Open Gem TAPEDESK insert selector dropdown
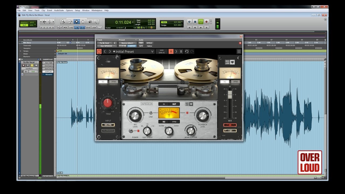This screenshot has height=194, width=345. pos(107,46)
